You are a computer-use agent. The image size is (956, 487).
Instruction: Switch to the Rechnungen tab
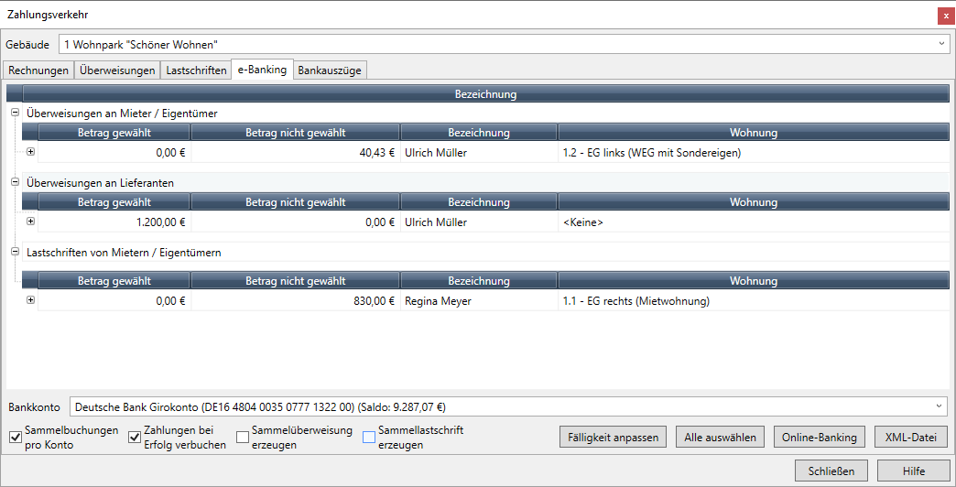pyautogui.click(x=38, y=70)
